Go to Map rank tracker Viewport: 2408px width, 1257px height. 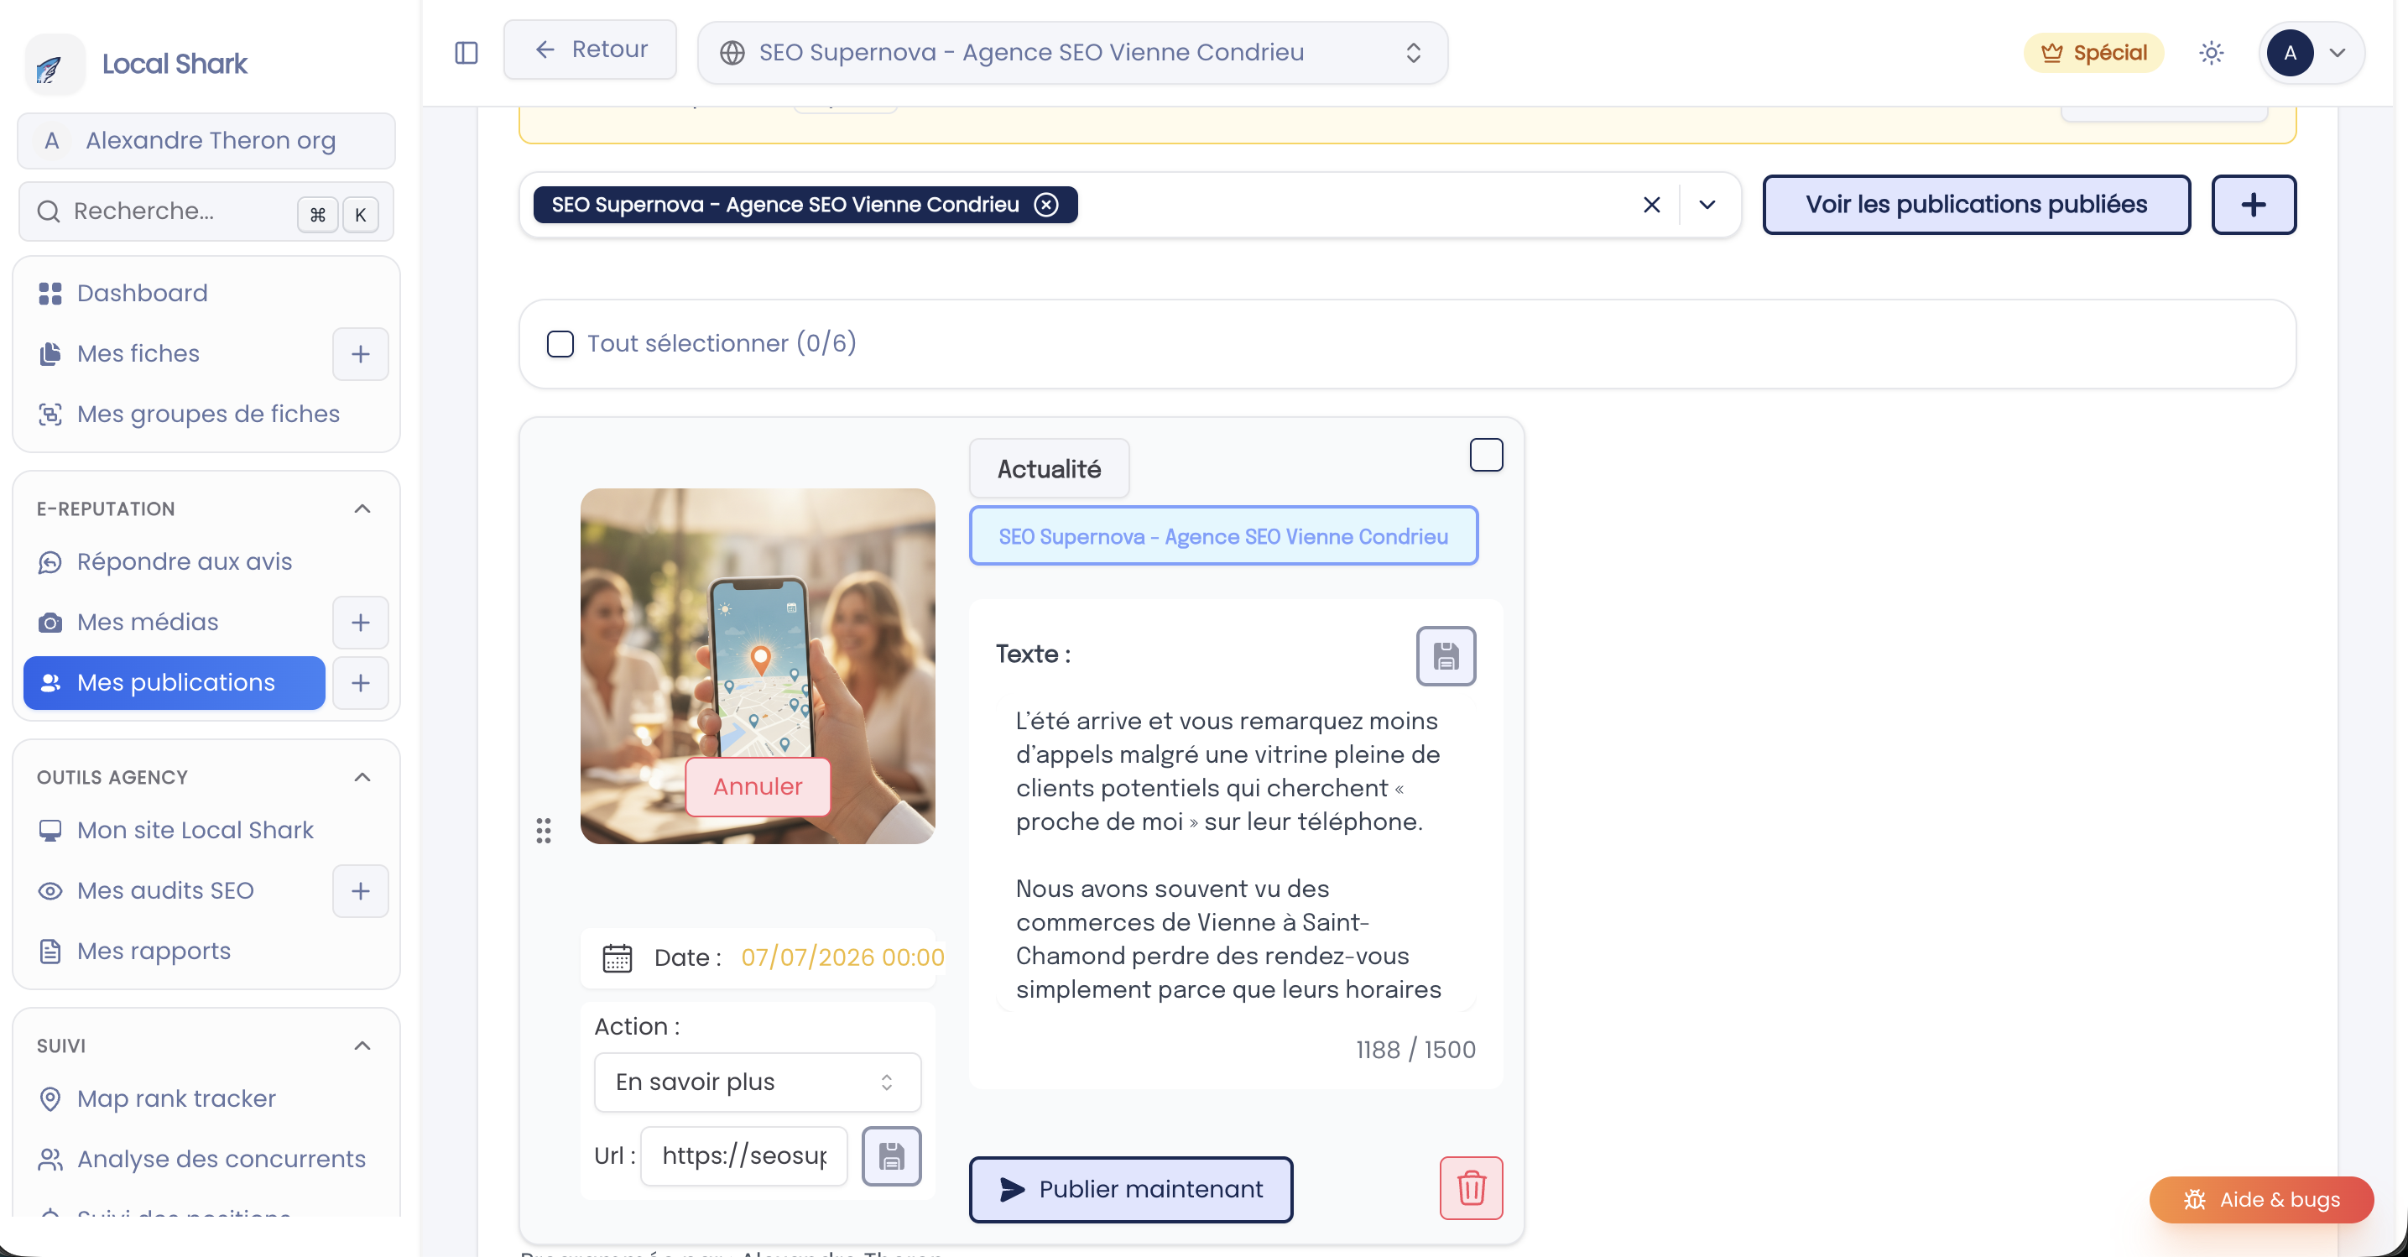tap(175, 1098)
